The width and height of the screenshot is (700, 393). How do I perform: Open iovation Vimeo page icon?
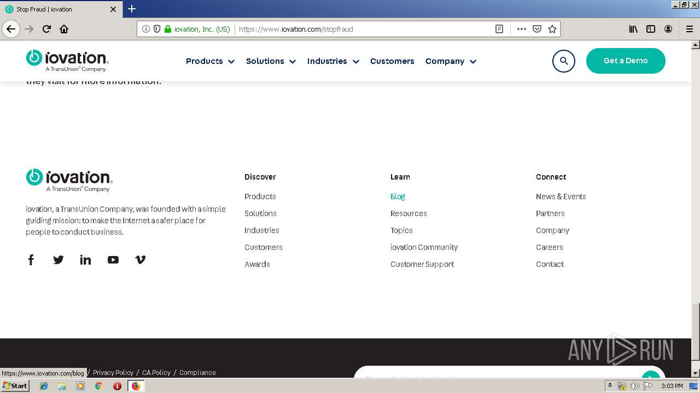[x=141, y=260]
